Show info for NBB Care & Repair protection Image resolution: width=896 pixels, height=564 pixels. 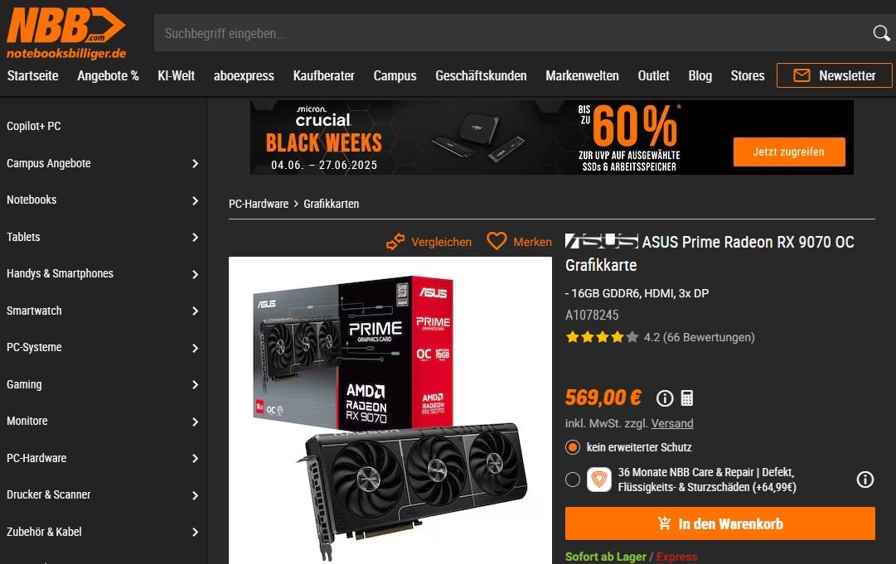click(865, 480)
